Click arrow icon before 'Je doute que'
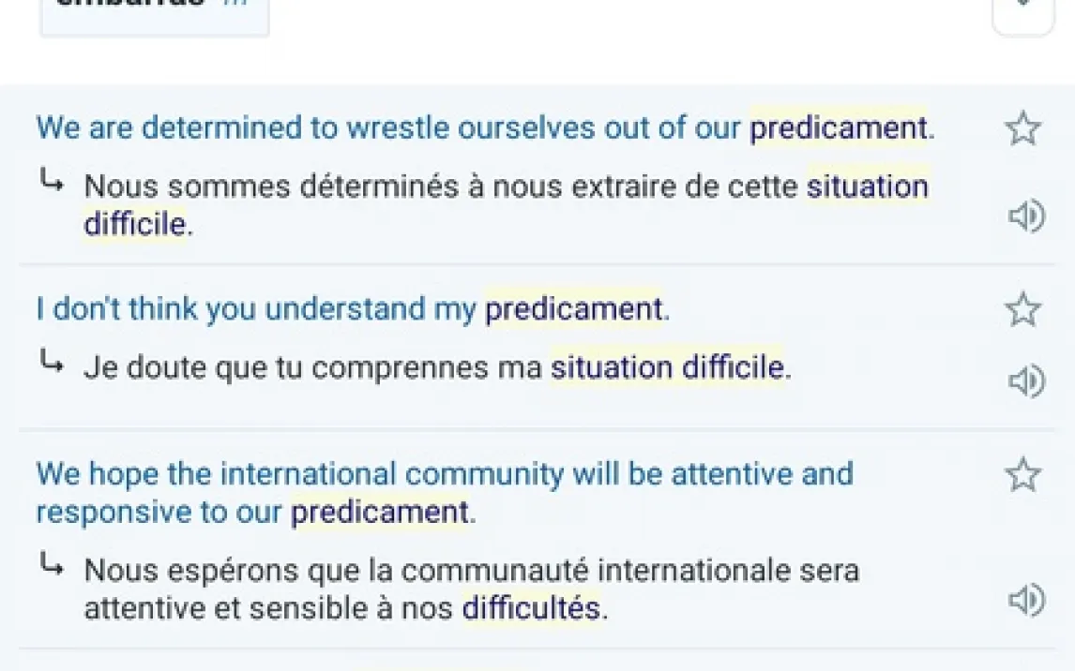Viewport: 1075px width, 671px height. [53, 365]
